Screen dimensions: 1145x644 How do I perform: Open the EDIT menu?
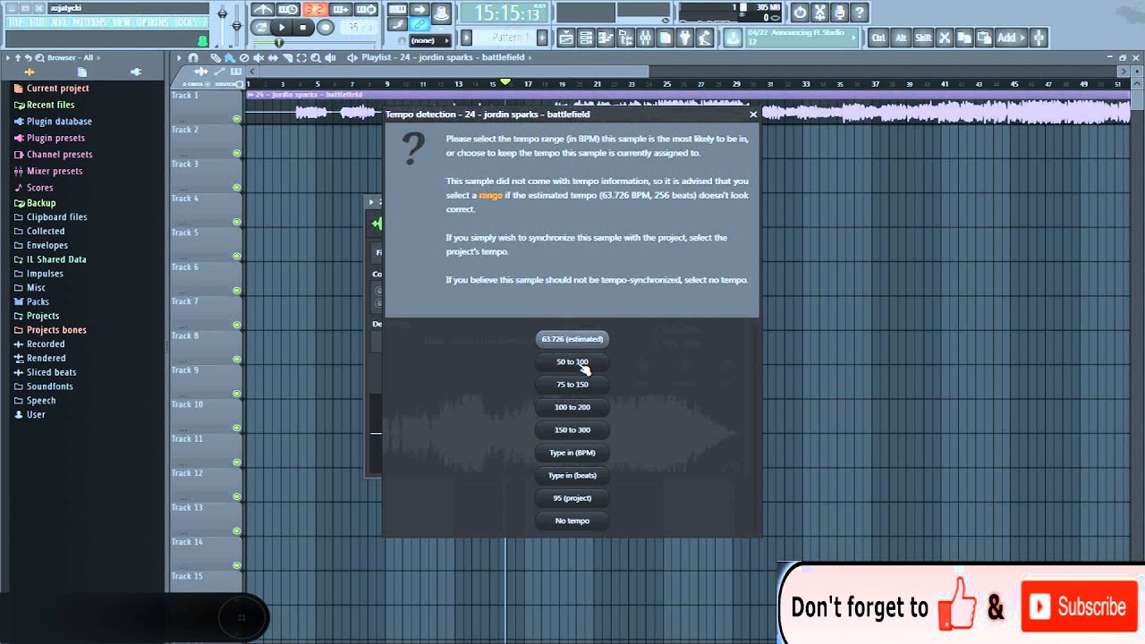(x=38, y=22)
